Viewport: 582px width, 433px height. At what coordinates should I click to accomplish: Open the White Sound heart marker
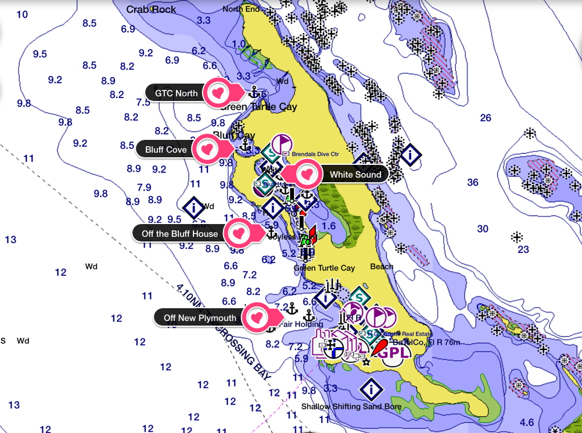307,174
